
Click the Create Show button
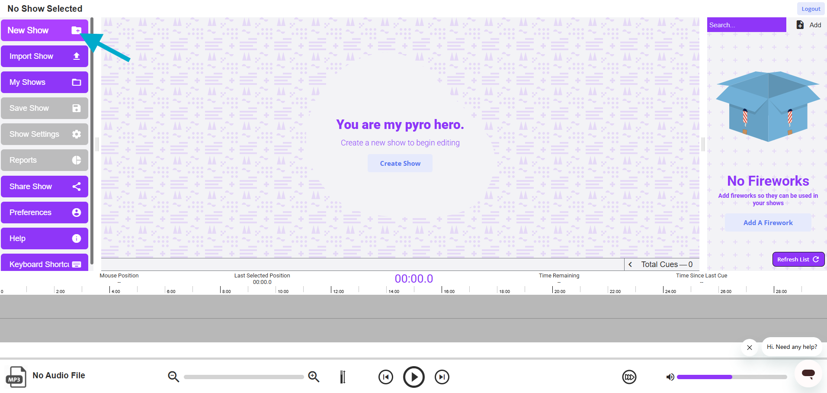pyautogui.click(x=400, y=164)
